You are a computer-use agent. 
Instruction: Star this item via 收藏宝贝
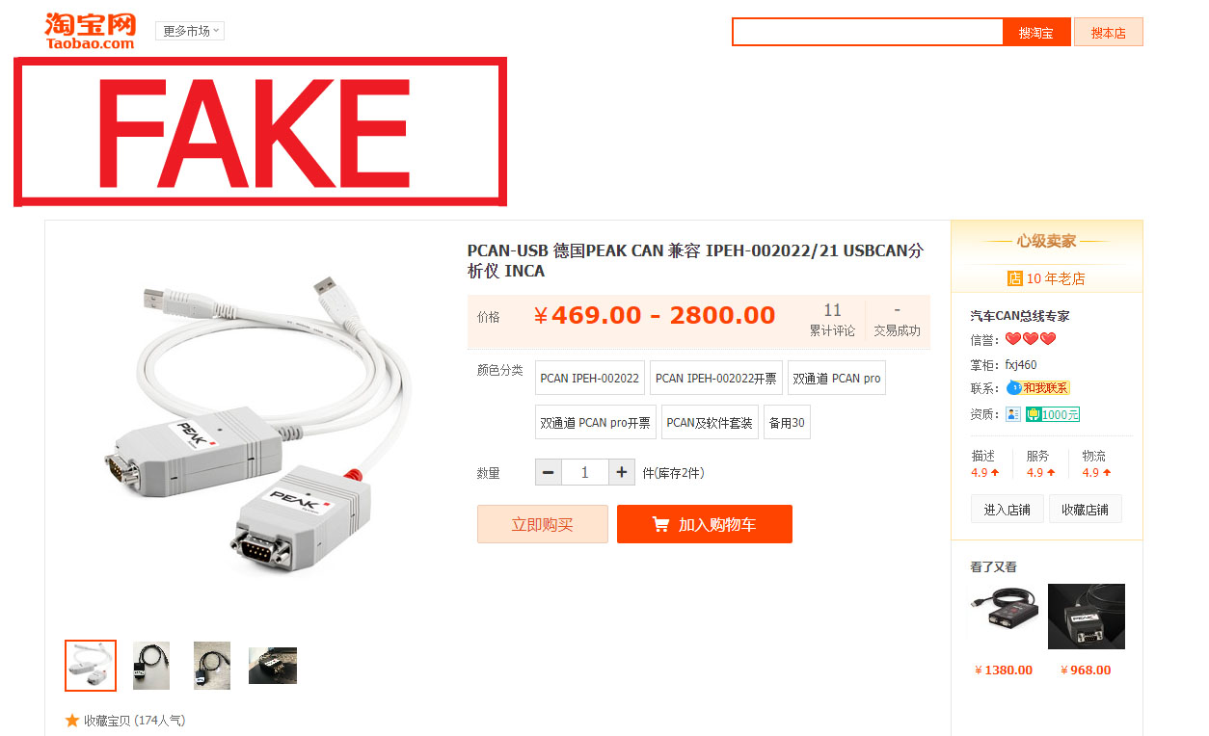tap(124, 720)
